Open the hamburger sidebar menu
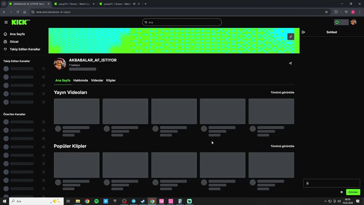The image size is (364, 205). coord(6,22)
